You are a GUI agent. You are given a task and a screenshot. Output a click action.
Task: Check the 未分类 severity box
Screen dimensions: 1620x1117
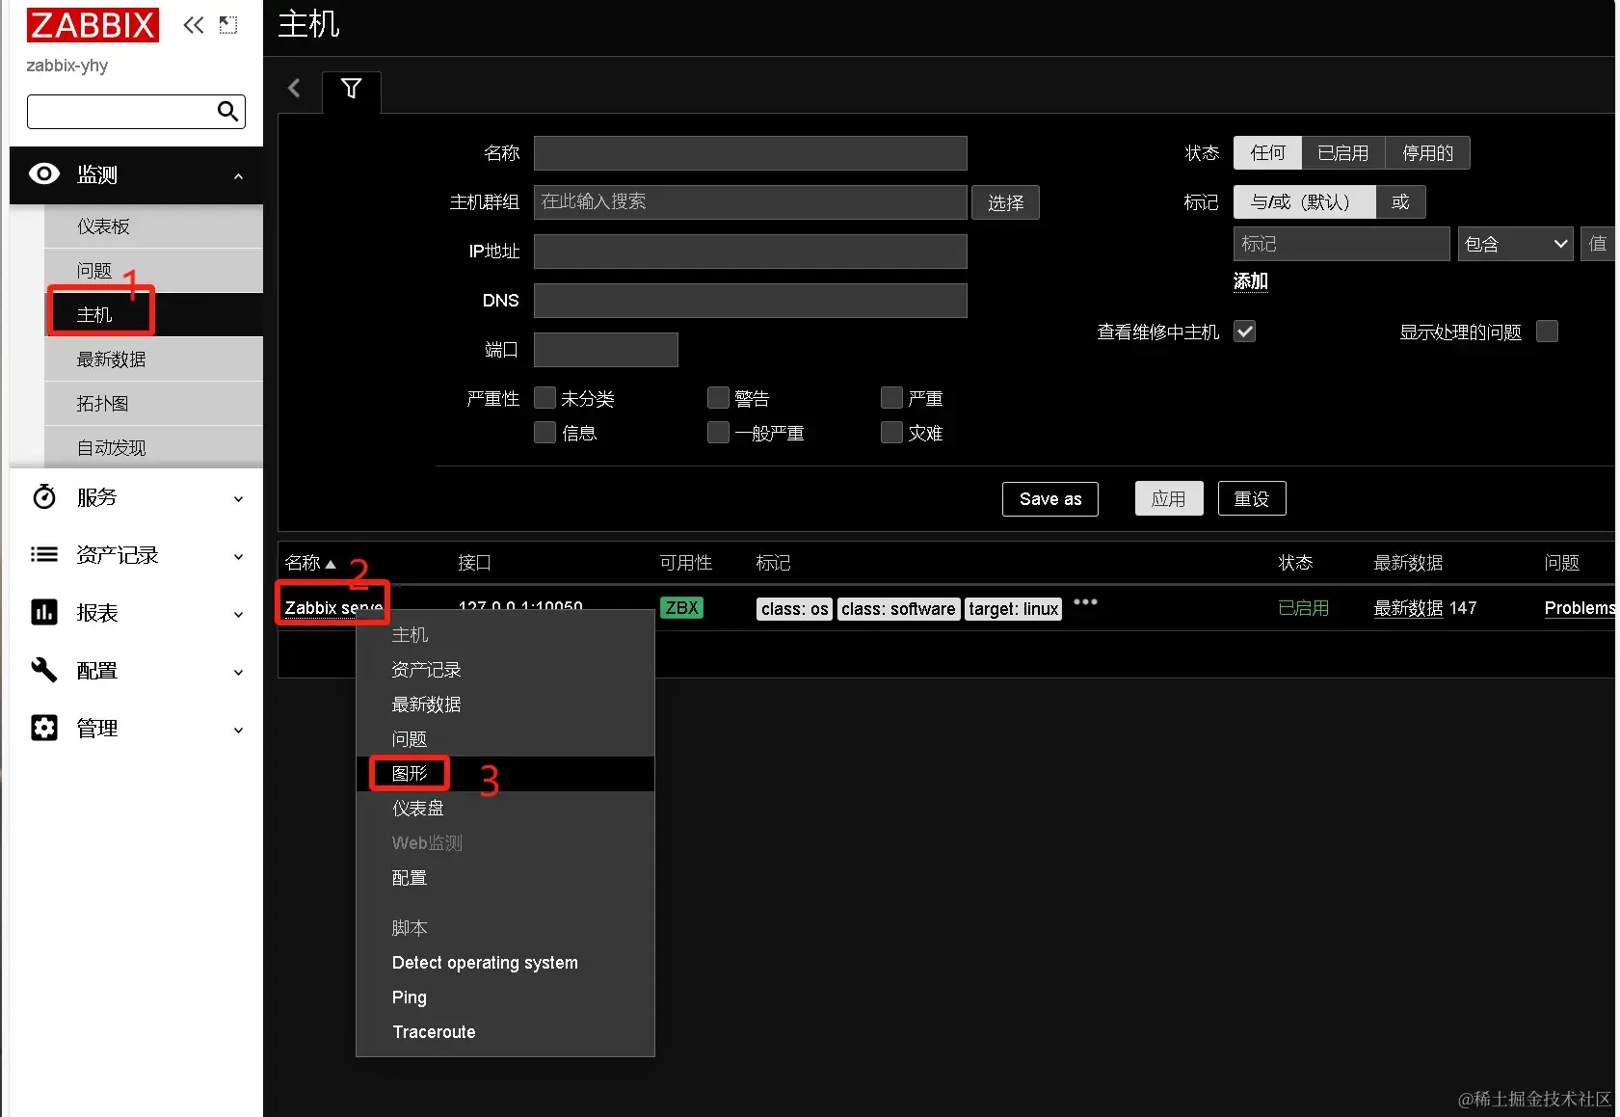point(545,398)
